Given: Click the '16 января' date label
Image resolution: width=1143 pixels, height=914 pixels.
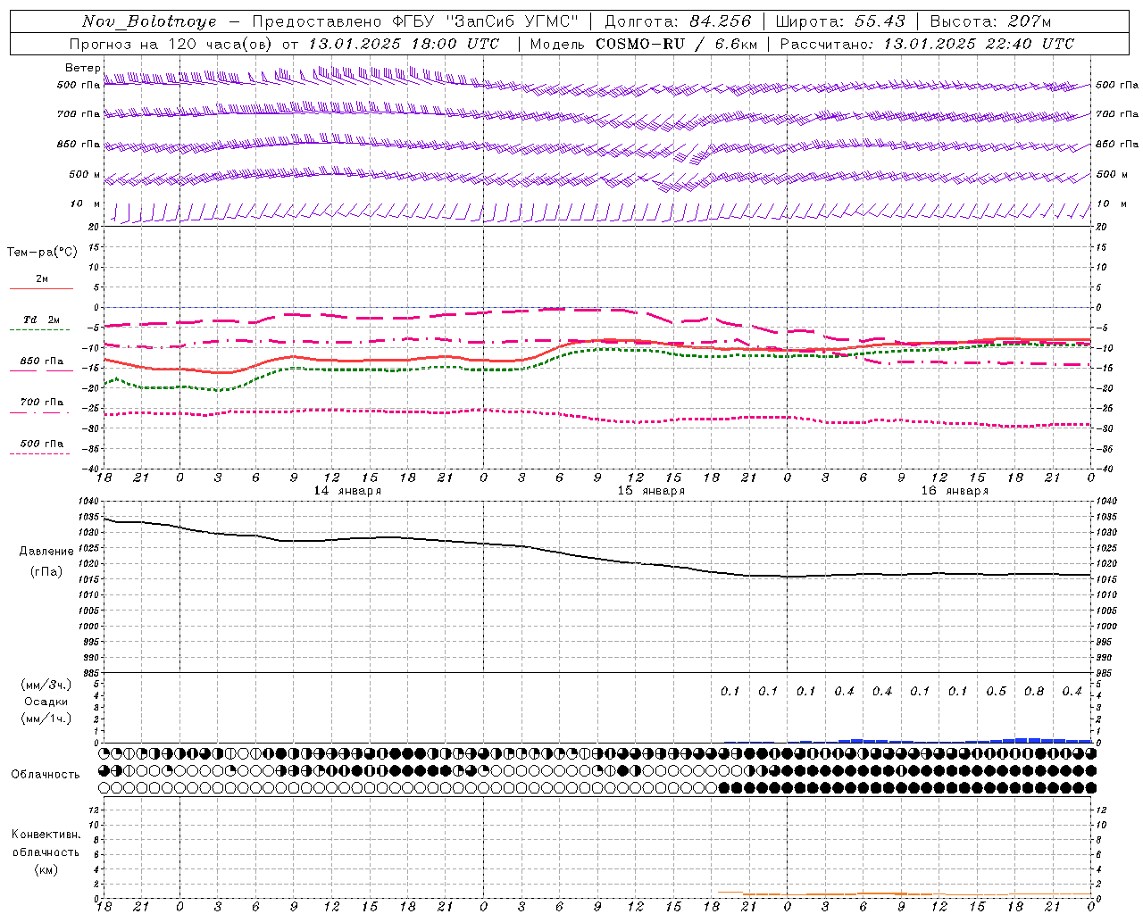Looking at the screenshot, I should coord(955,491).
